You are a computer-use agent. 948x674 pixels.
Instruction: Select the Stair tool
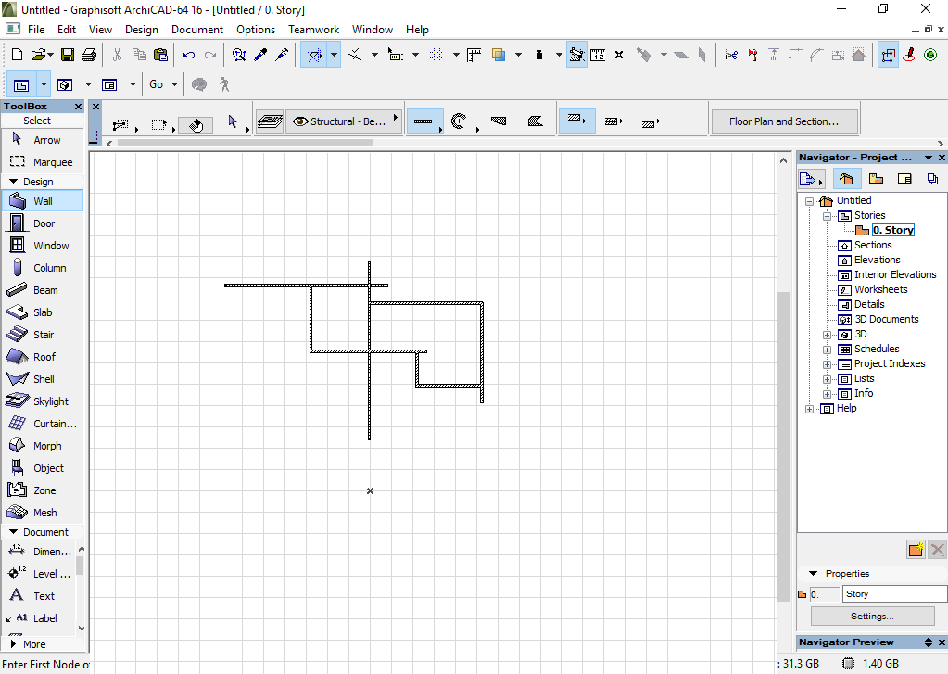[44, 335]
